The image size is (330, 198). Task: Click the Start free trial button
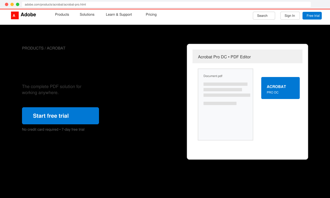click(61, 116)
